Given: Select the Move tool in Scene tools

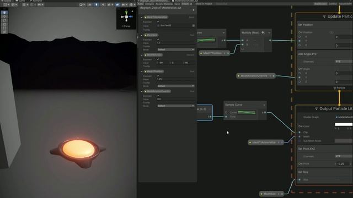Looking at the screenshot, I should click(4, 16).
